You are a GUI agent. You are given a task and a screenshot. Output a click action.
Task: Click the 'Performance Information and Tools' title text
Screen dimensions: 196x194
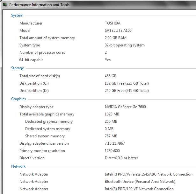pyautogui.click(x=39, y=5)
